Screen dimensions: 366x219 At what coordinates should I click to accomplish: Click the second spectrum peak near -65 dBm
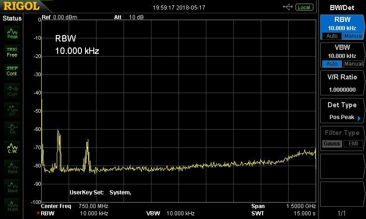[88, 141]
